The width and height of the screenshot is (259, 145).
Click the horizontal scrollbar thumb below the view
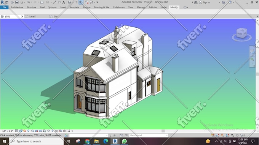(163, 131)
